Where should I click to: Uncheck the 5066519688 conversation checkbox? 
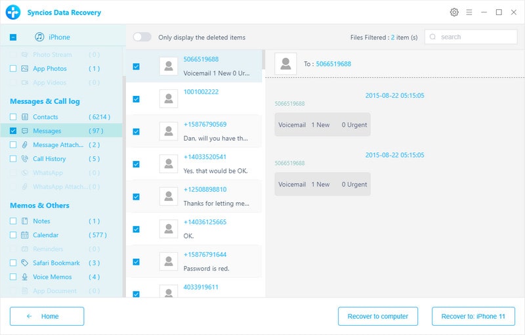pyautogui.click(x=136, y=66)
